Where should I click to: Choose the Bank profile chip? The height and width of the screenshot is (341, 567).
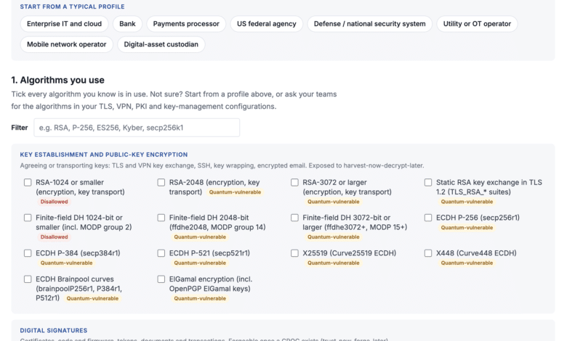tap(127, 24)
